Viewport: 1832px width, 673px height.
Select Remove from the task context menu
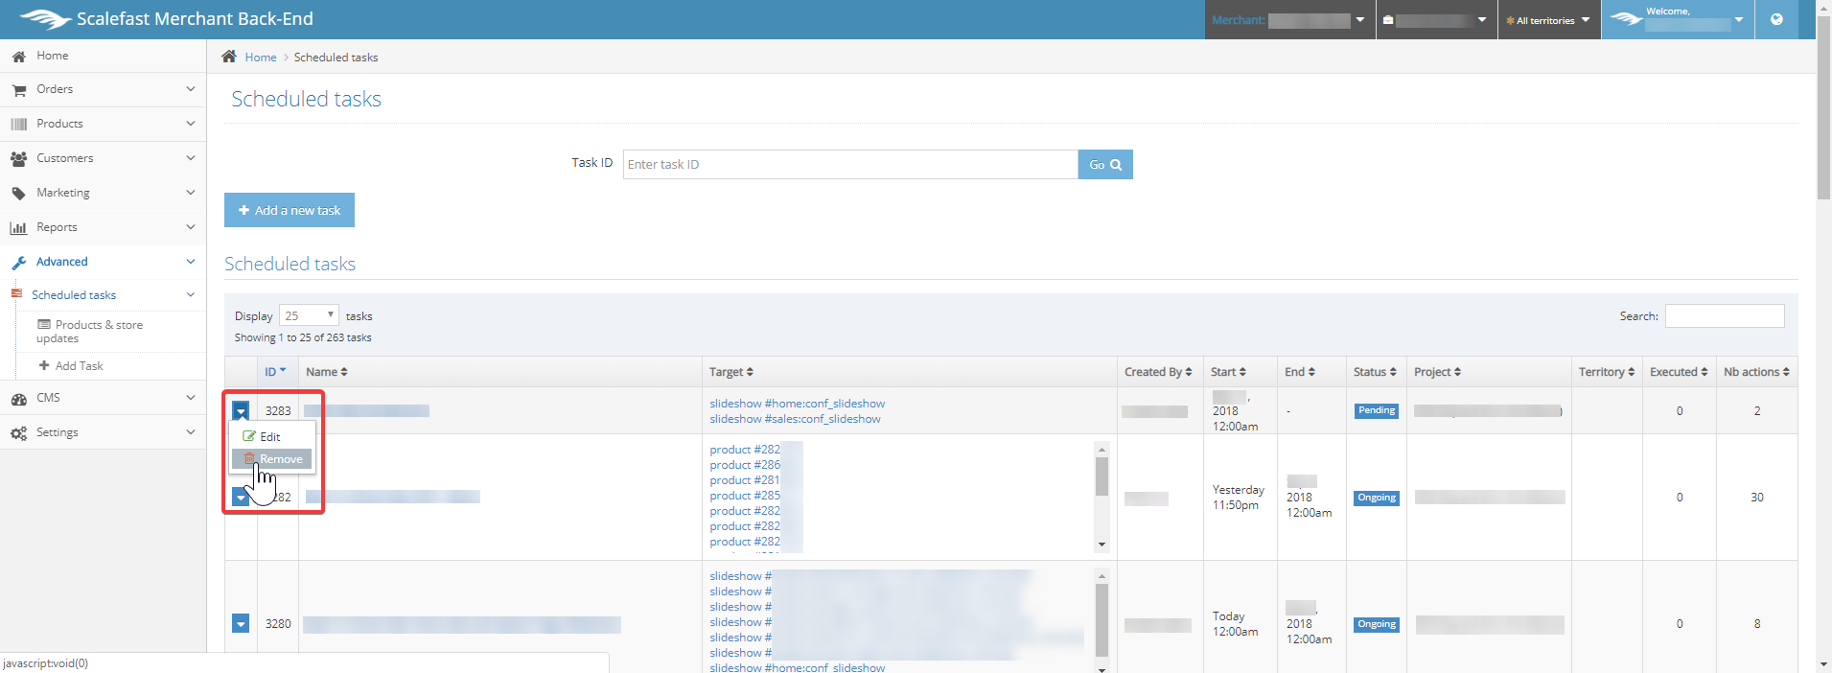[272, 459]
